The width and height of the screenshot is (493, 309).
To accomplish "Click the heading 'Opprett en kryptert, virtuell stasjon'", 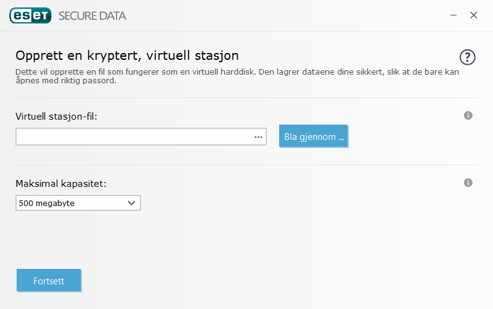I will (127, 56).
